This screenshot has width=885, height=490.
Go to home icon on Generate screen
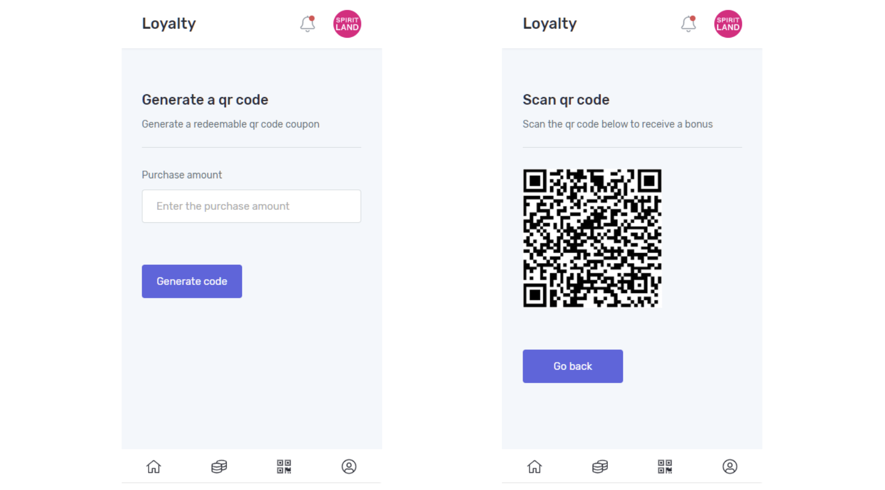click(154, 466)
